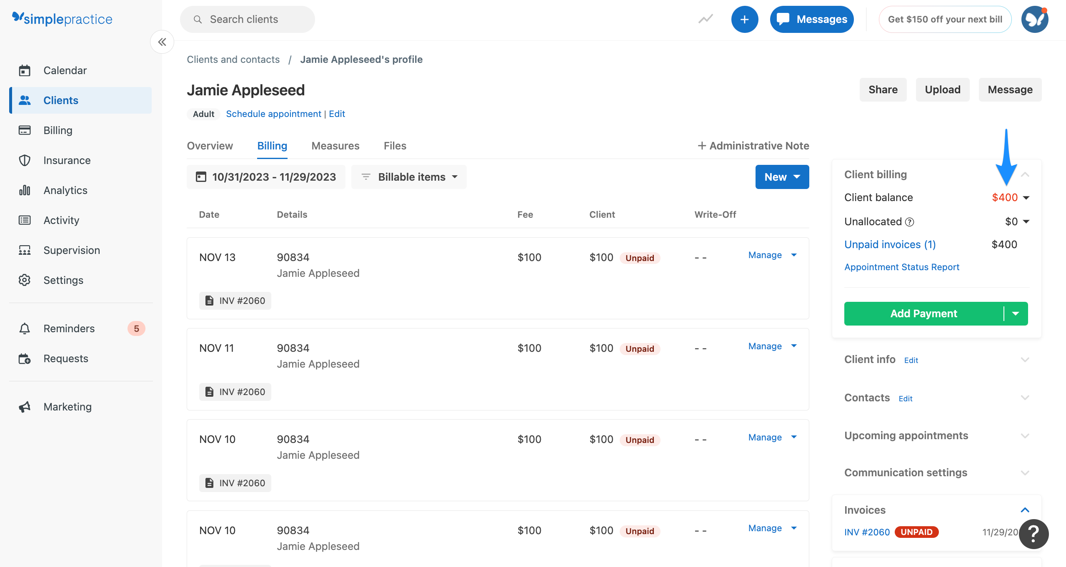The height and width of the screenshot is (567, 1066).
Task: Click Schedule appointment link
Action: tap(273, 114)
